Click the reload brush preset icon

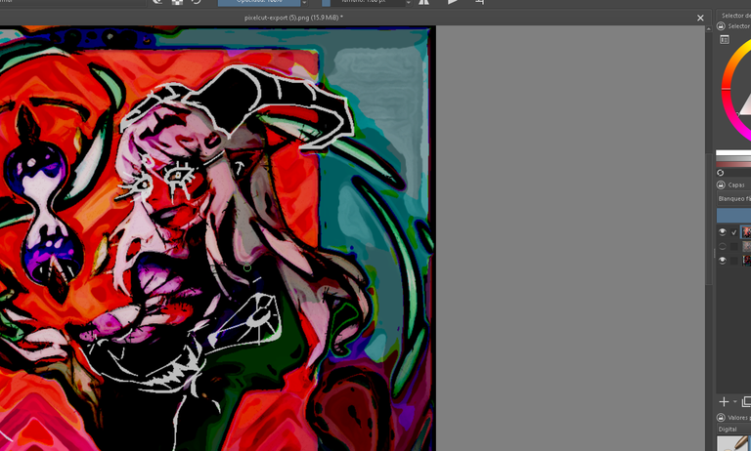coord(196,2)
